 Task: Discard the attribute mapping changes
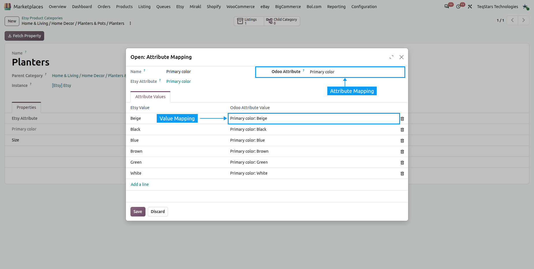click(x=158, y=212)
